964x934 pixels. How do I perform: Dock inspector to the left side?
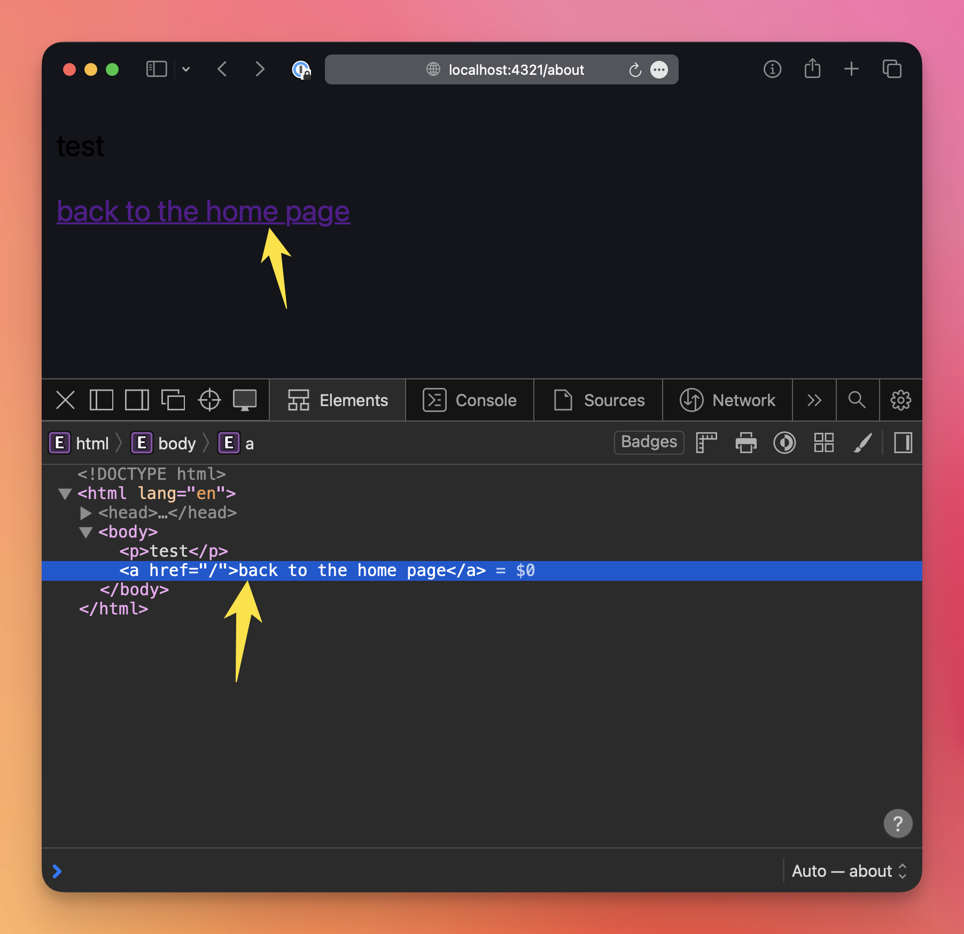(x=101, y=400)
